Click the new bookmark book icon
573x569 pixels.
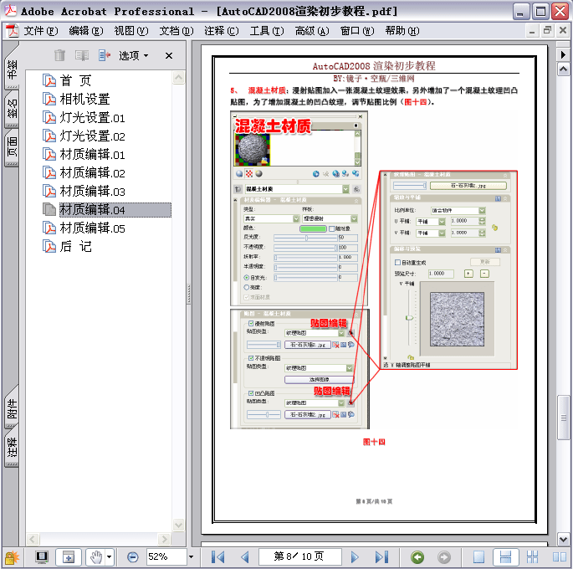[82, 55]
